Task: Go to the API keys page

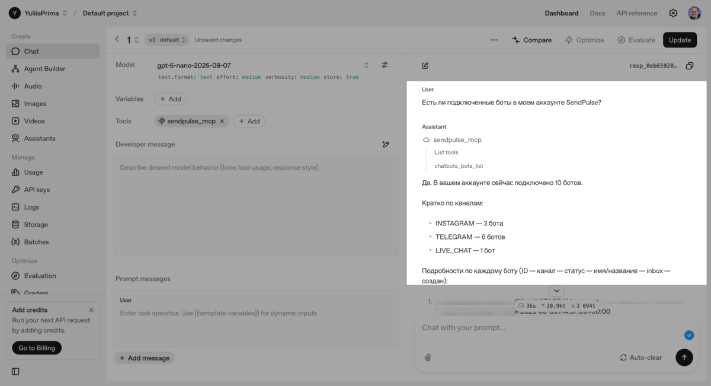Action: tap(37, 190)
